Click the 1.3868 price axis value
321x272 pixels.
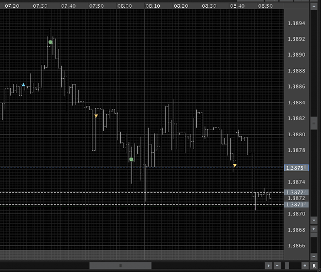coord(296,230)
